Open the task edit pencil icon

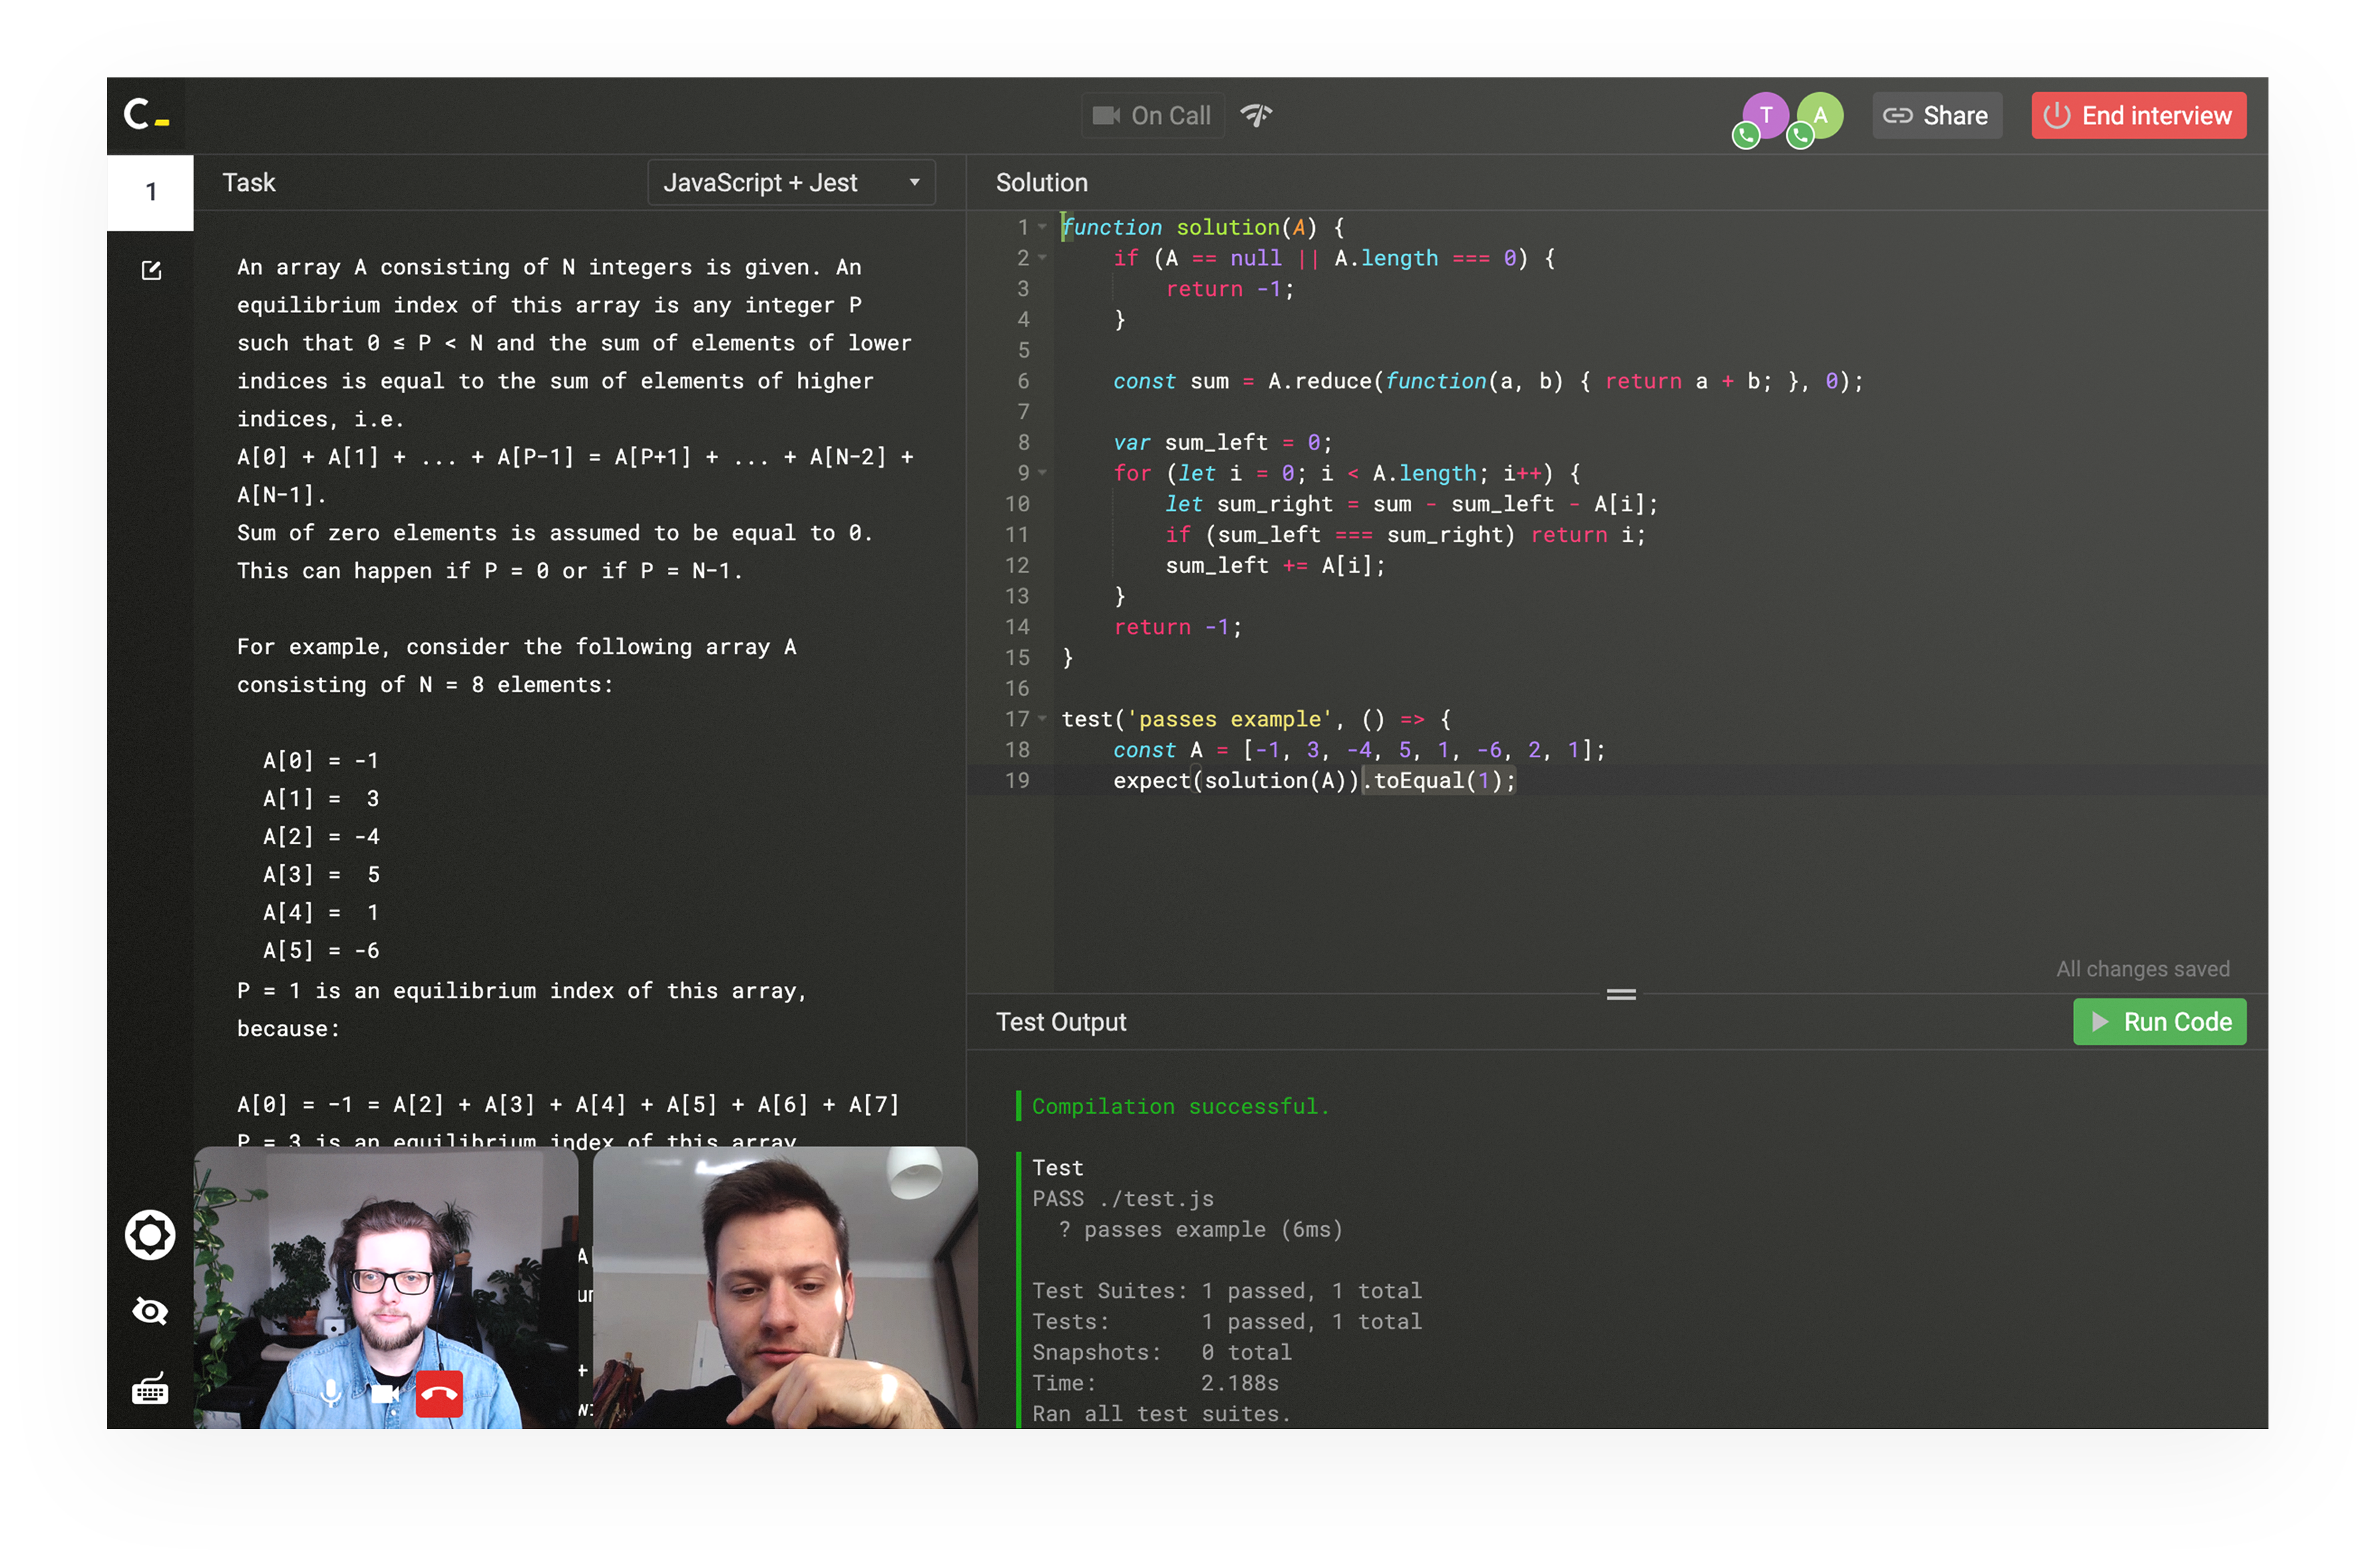pyautogui.click(x=151, y=270)
